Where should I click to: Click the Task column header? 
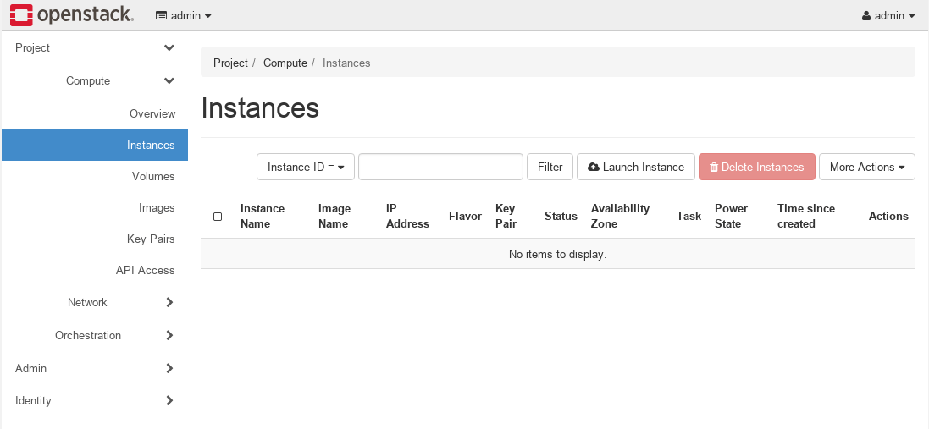point(689,216)
